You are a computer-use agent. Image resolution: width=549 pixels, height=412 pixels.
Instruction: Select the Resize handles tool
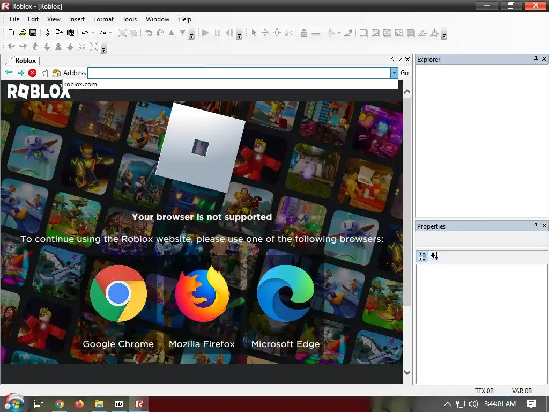point(277,33)
